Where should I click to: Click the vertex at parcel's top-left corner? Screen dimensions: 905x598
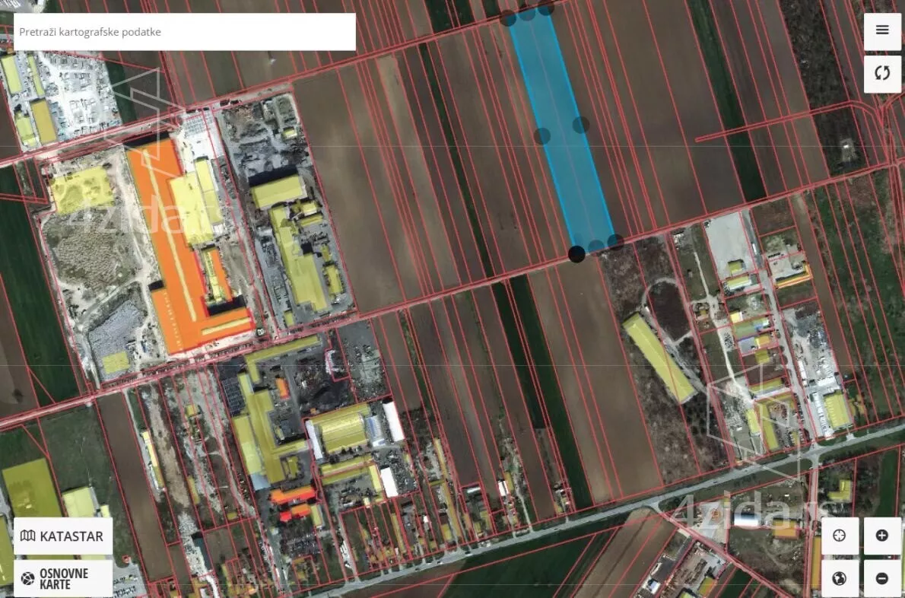[x=508, y=18]
